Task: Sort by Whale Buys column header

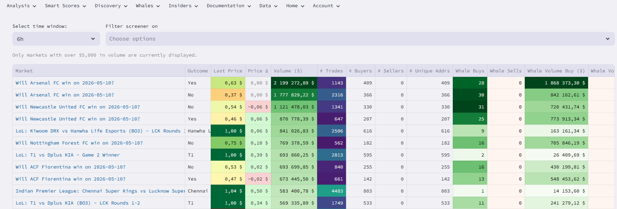Action: click(470, 71)
